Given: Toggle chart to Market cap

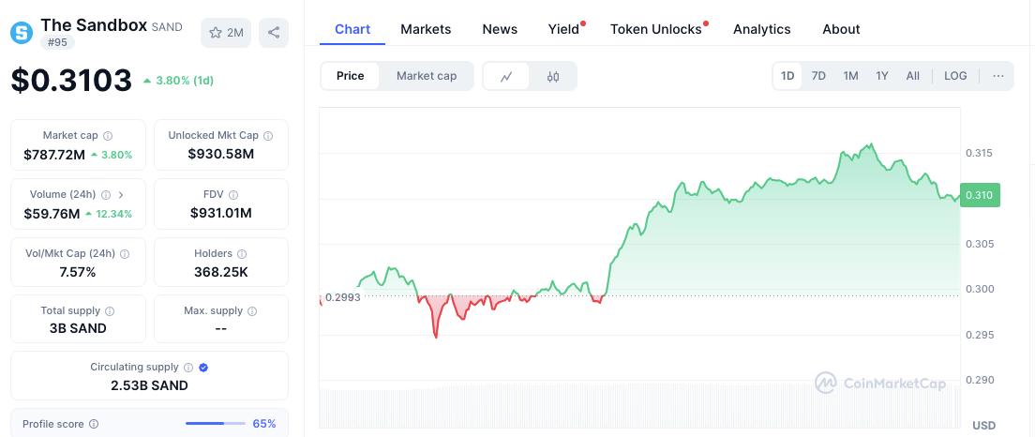Looking at the screenshot, I should click(x=427, y=76).
